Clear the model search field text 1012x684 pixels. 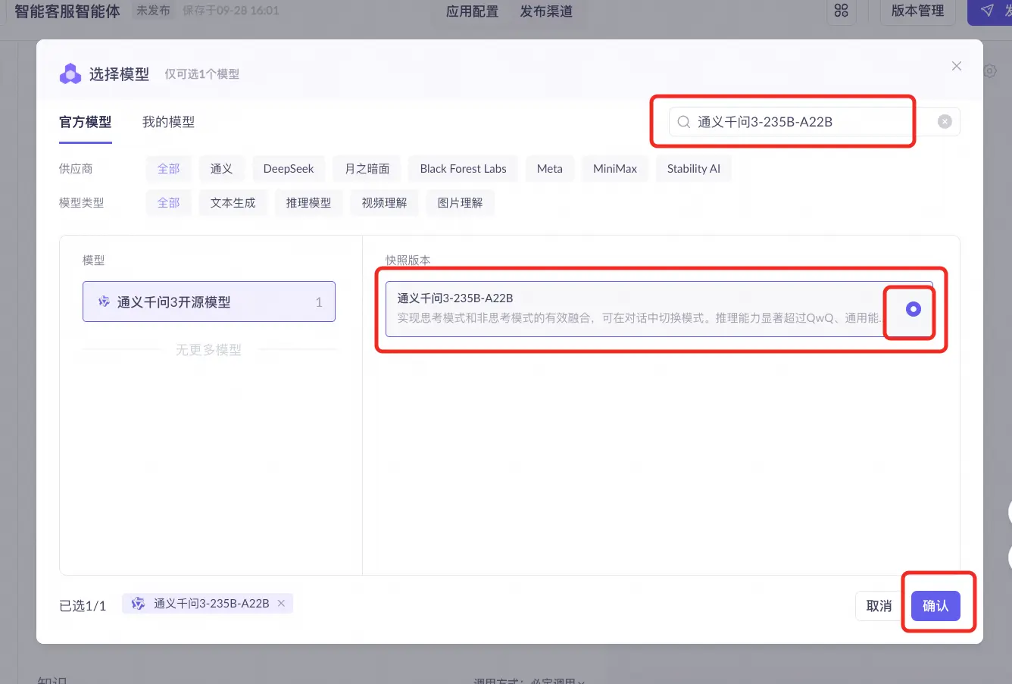[x=945, y=121]
